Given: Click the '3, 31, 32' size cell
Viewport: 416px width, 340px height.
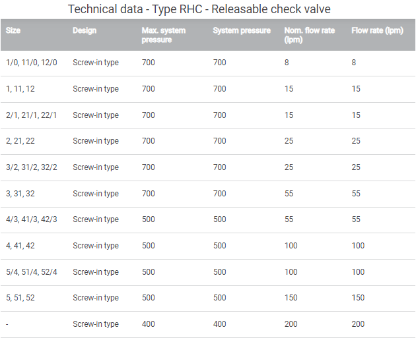Looking at the screenshot, I should coord(20,194).
